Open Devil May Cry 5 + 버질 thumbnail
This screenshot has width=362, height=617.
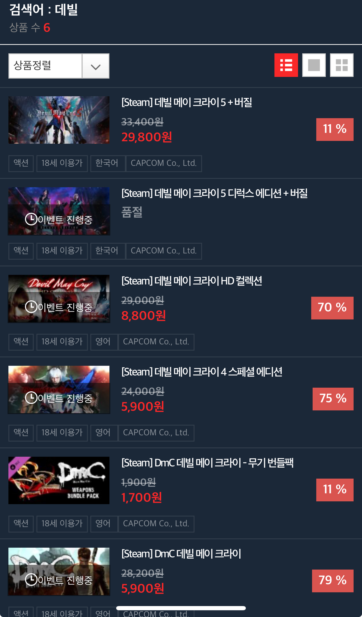pos(59,120)
